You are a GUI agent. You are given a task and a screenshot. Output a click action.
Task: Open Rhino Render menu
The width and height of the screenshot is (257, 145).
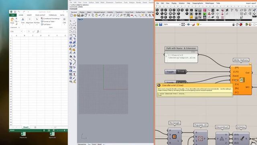(139, 2)
